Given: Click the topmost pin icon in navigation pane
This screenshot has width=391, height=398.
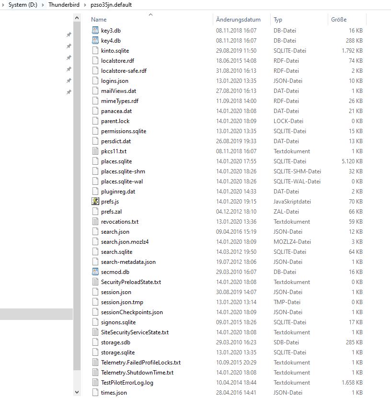Looking at the screenshot, I should tap(69, 34).
